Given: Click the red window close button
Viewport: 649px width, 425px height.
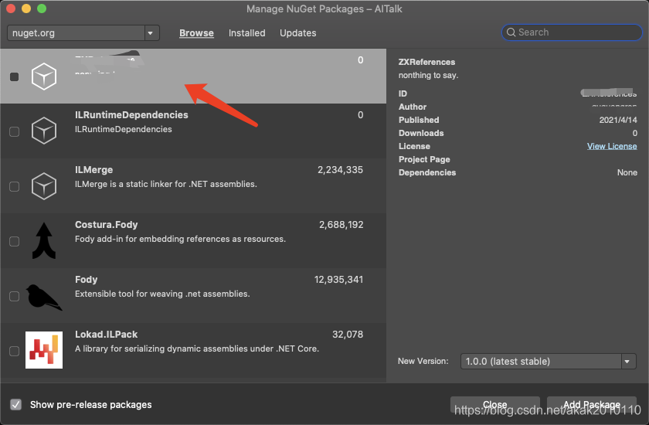Looking at the screenshot, I should click(x=11, y=8).
